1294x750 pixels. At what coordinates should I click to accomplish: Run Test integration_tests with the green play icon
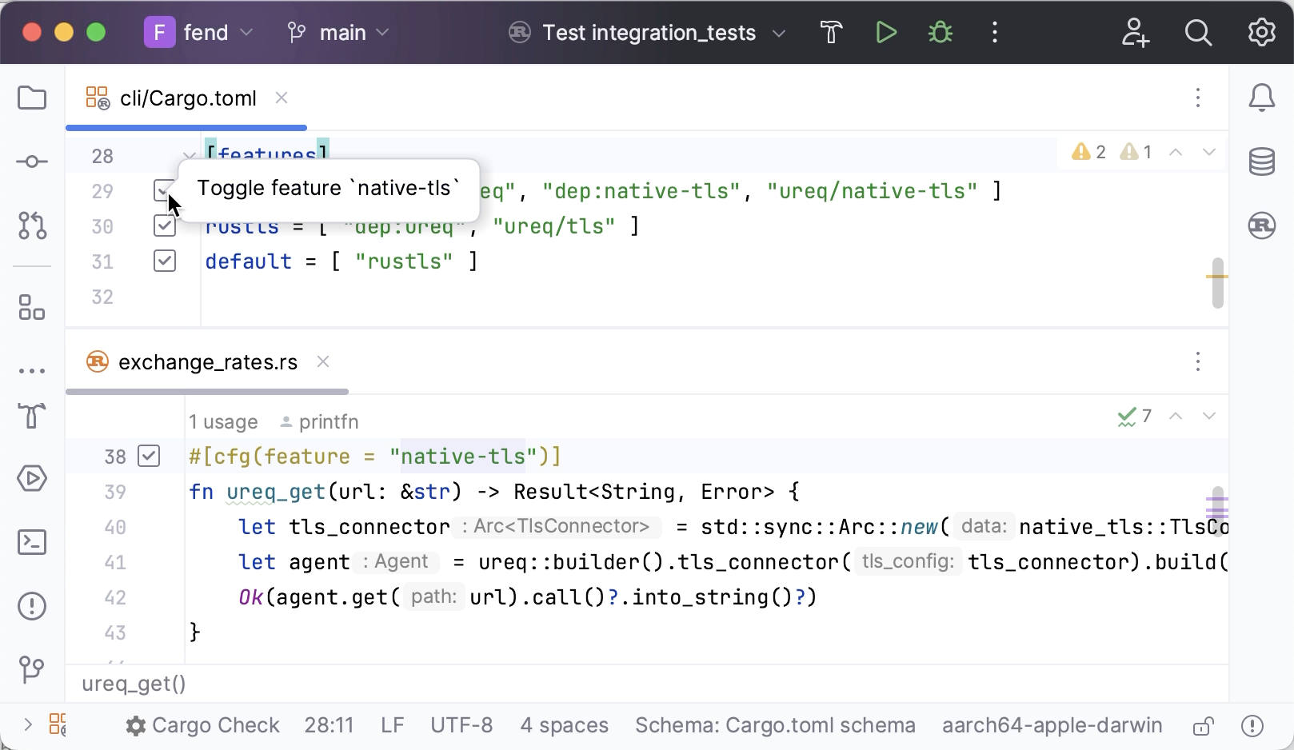click(x=885, y=32)
